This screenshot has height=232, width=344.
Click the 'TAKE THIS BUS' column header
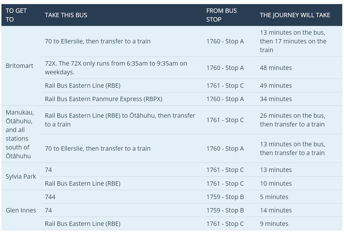[x=66, y=15]
